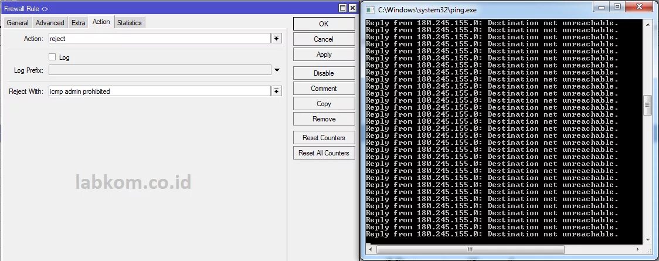Image resolution: width=659 pixels, height=261 pixels.
Task: Click the ping.exe horizontal scroll right arrow
Action: point(638,250)
